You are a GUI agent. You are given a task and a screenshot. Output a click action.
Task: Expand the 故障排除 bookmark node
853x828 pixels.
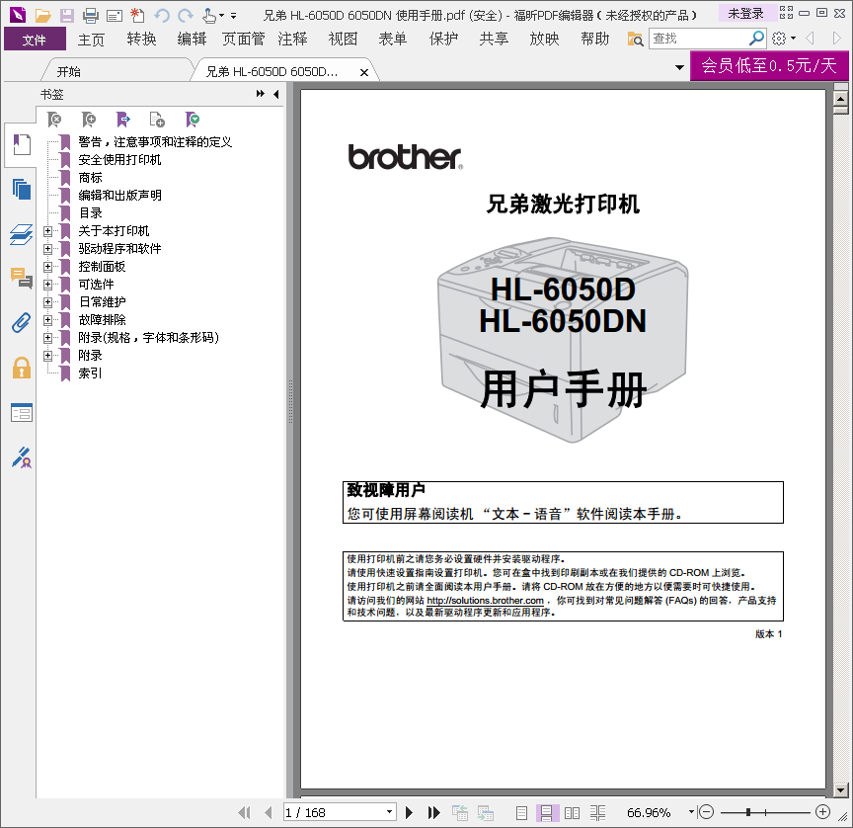coord(47,320)
